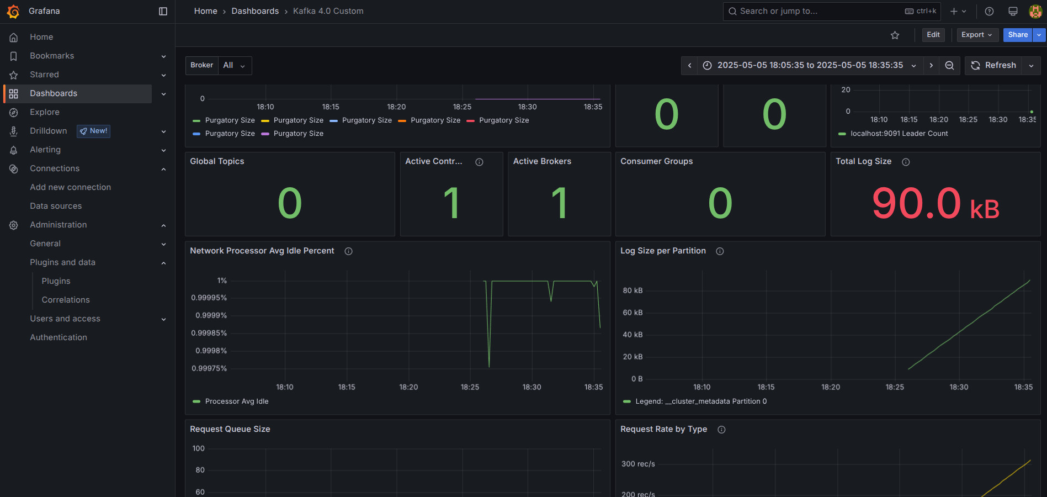Click the Active Brokers panel title
Viewport: 1047px width, 497px height.
[542, 161]
